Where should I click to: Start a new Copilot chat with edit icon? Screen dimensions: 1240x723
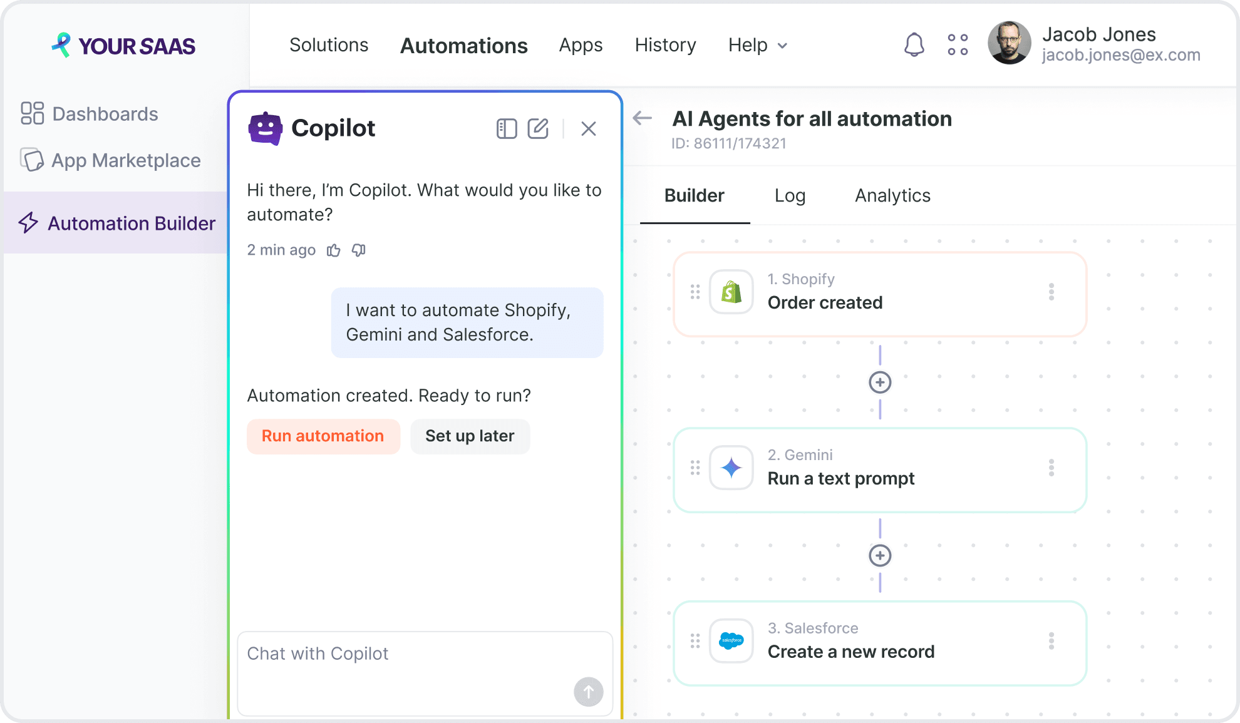coord(538,128)
